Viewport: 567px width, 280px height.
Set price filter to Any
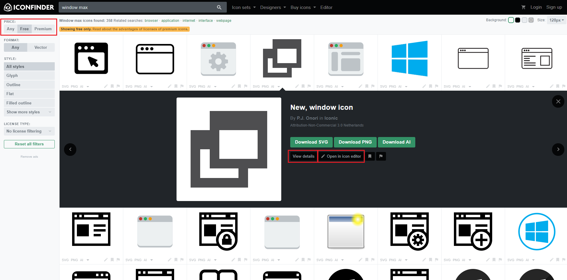tap(10, 29)
